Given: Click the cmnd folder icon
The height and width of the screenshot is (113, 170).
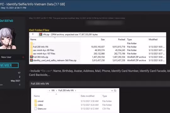Looking at the screenshot, I should [36, 101].
